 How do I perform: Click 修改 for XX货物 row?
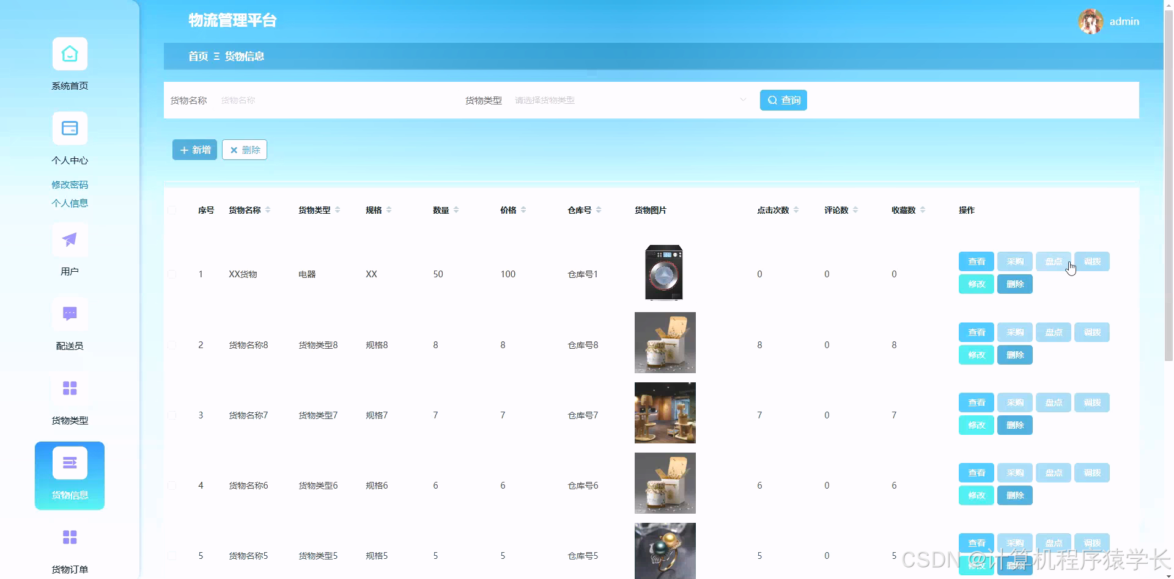tap(976, 284)
